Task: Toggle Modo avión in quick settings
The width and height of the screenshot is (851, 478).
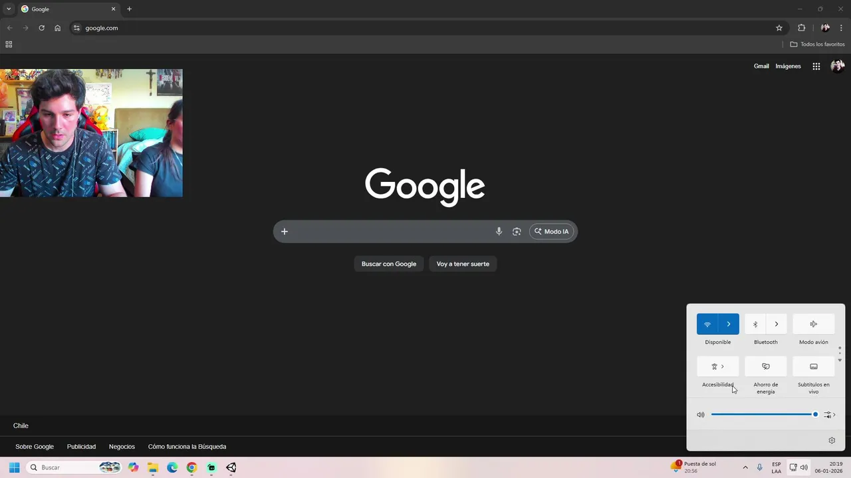Action: 814,324
